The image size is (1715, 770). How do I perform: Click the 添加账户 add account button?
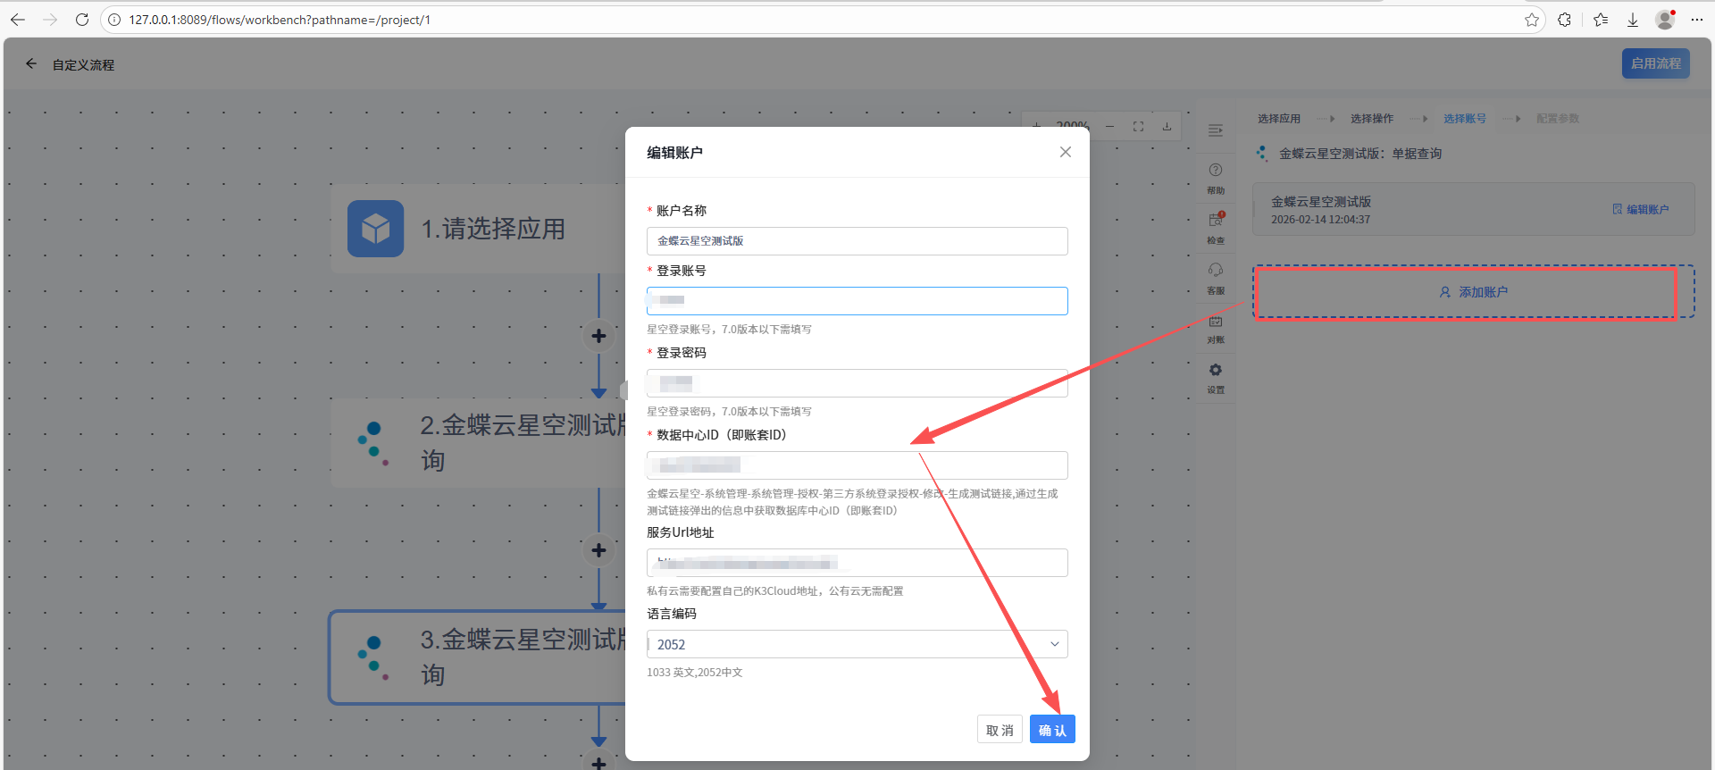tap(1473, 292)
